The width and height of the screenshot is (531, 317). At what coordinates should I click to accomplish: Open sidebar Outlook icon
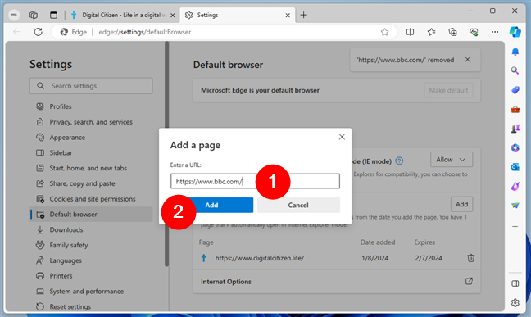click(x=515, y=167)
